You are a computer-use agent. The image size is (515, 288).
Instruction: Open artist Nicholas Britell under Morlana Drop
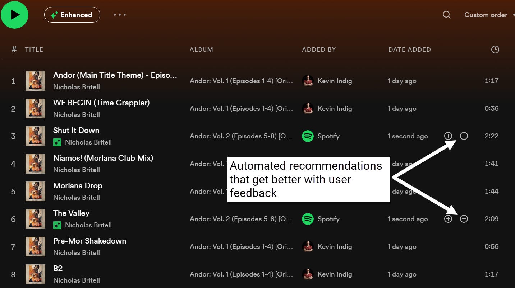(x=77, y=198)
